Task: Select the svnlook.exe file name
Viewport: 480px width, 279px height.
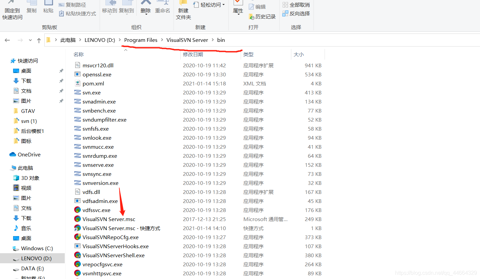Action: (97, 138)
